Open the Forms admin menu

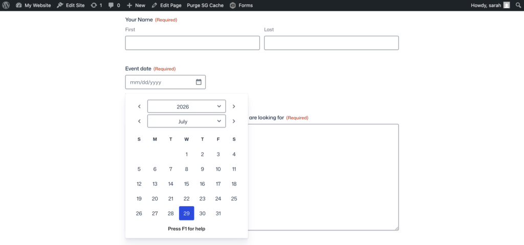(x=242, y=5)
